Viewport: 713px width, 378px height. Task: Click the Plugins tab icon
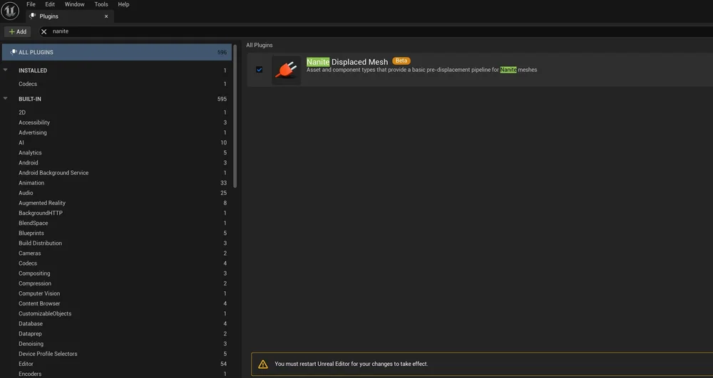coord(32,16)
